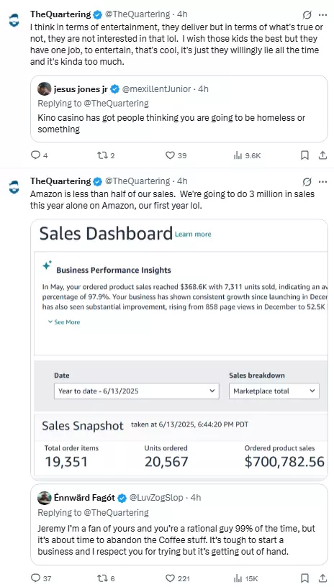The height and width of the screenshot is (587, 334).
Task: Reply to the Amazon sales tweet
Action: pyautogui.click(x=35, y=578)
